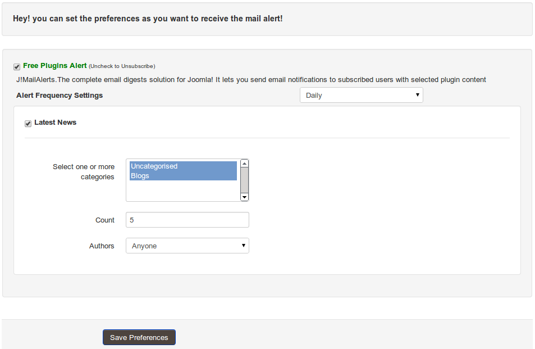Click the categories list scroll down arrow
This screenshot has width=535, height=349.
[x=244, y=197]
